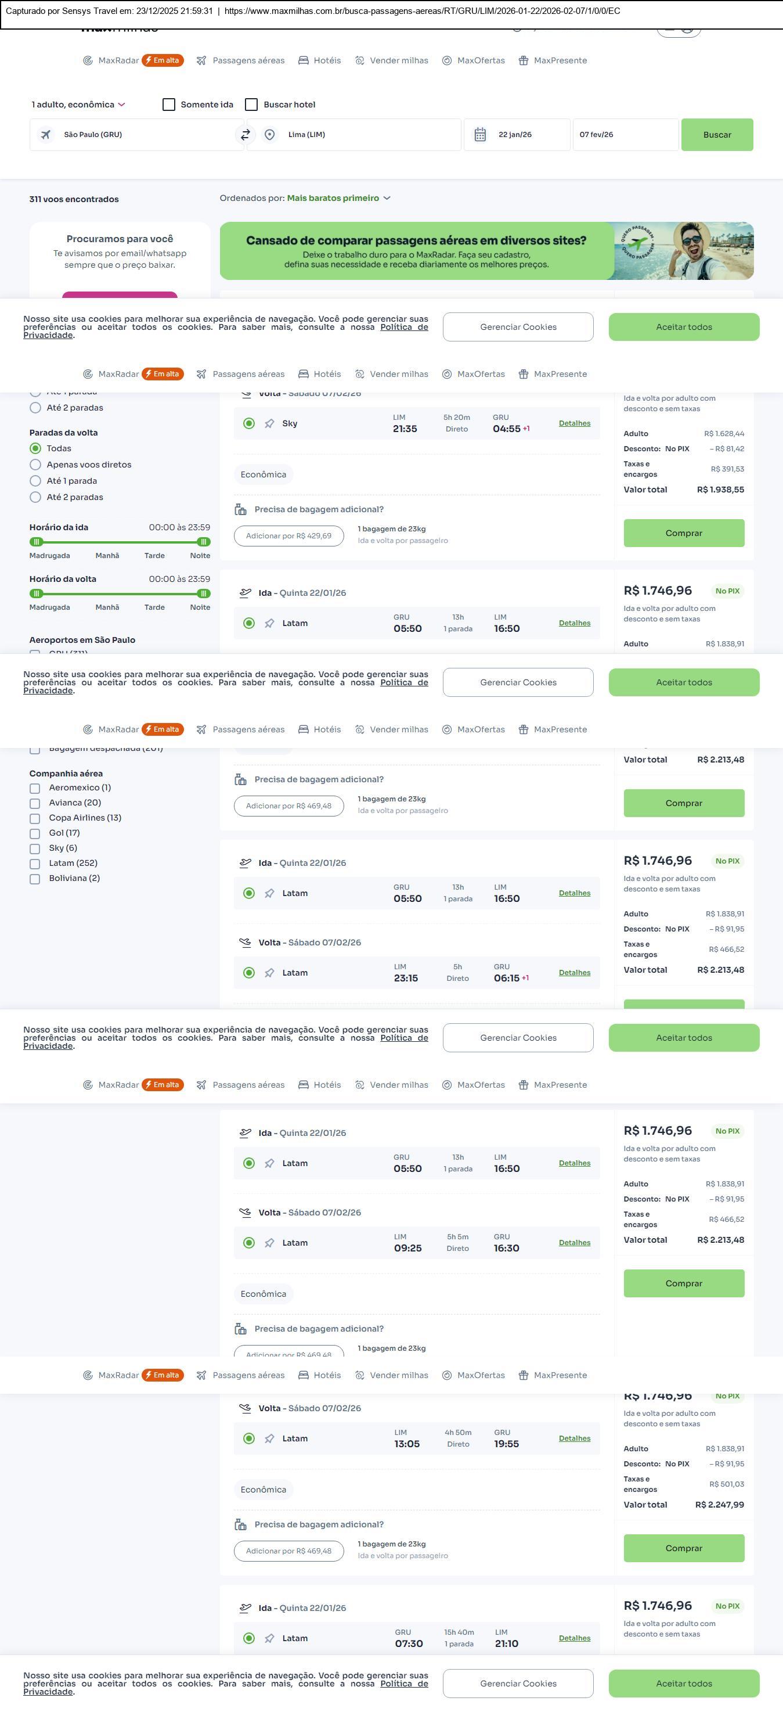Click the swap origin and destination arrows icon
Image resolution: width=783 pixels, height=1712 pixels.
point(245,135)
